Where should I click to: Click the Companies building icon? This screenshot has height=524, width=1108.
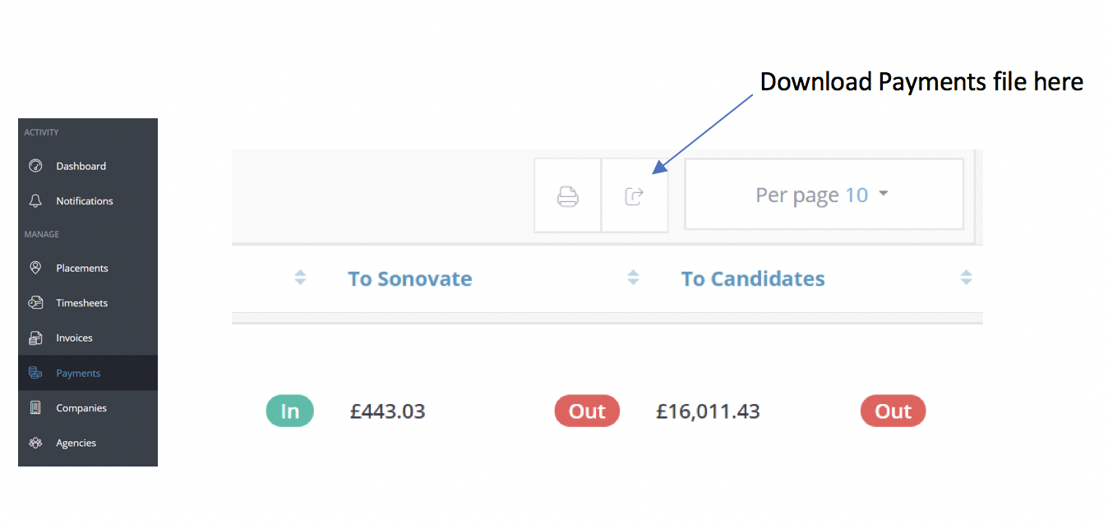pos(35,408)
